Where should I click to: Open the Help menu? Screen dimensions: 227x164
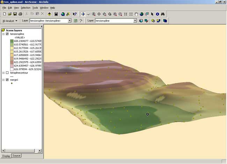coord(52,8)
